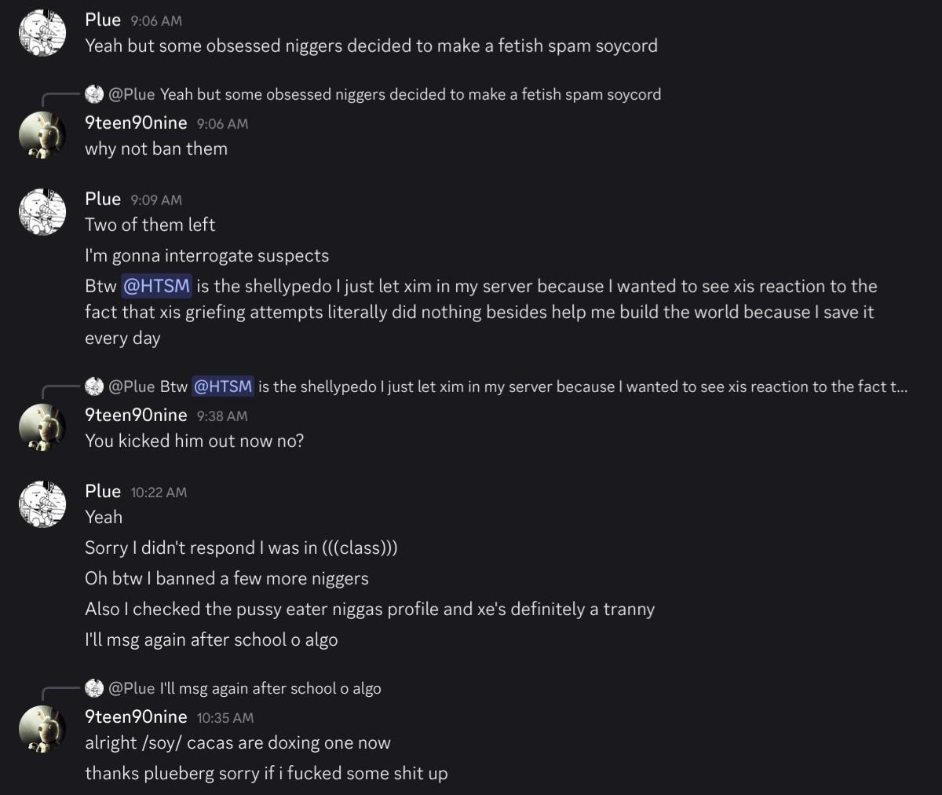942x795 pixels.
Task: Click small reply avatar above 'why not ban them'
Action: 94,94
